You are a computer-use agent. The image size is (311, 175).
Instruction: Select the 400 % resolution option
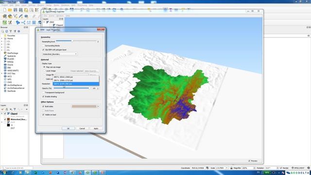[76, 77]
